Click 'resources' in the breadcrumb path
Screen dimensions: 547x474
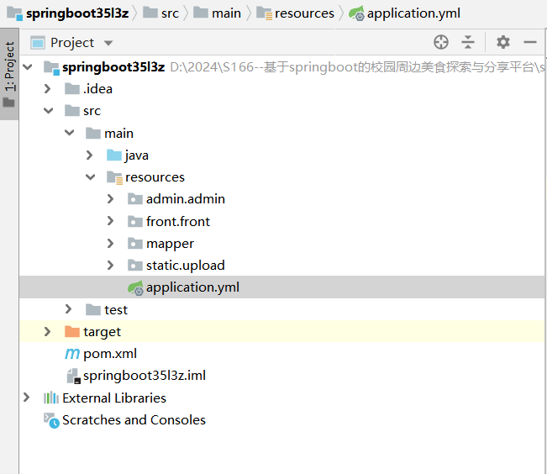[303, 13]
